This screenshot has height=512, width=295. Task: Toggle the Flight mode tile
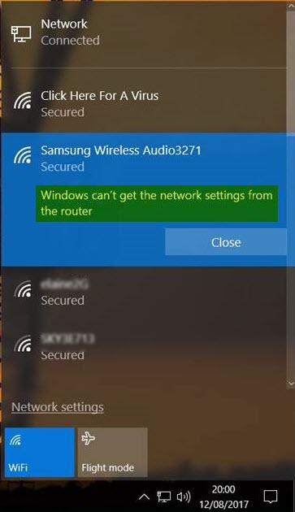click(112, 452)
